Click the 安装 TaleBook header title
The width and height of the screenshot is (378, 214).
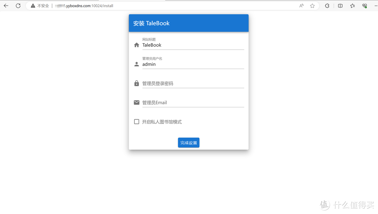152,23
